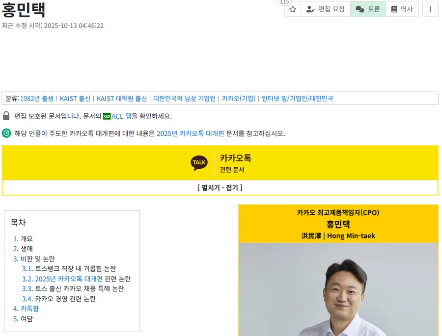Viewport: 442px width, 336px height.
Task: Jump to section 2 생애
Action: [x=23, y=249]
